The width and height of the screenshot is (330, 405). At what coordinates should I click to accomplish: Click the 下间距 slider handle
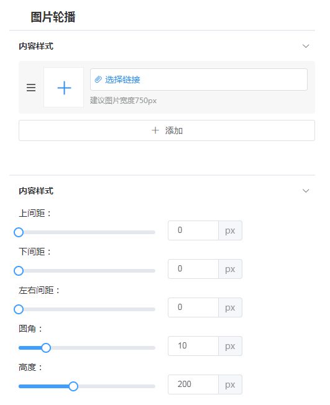point(19,271)
